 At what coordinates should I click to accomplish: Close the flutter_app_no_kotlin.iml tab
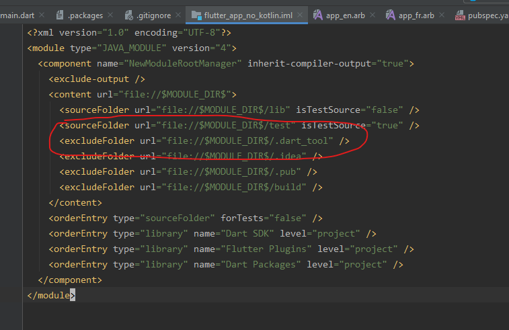coord(300,15)
